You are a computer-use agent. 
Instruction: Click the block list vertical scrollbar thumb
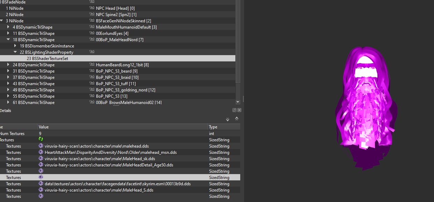pyautogui.click(x=238, y=41)
